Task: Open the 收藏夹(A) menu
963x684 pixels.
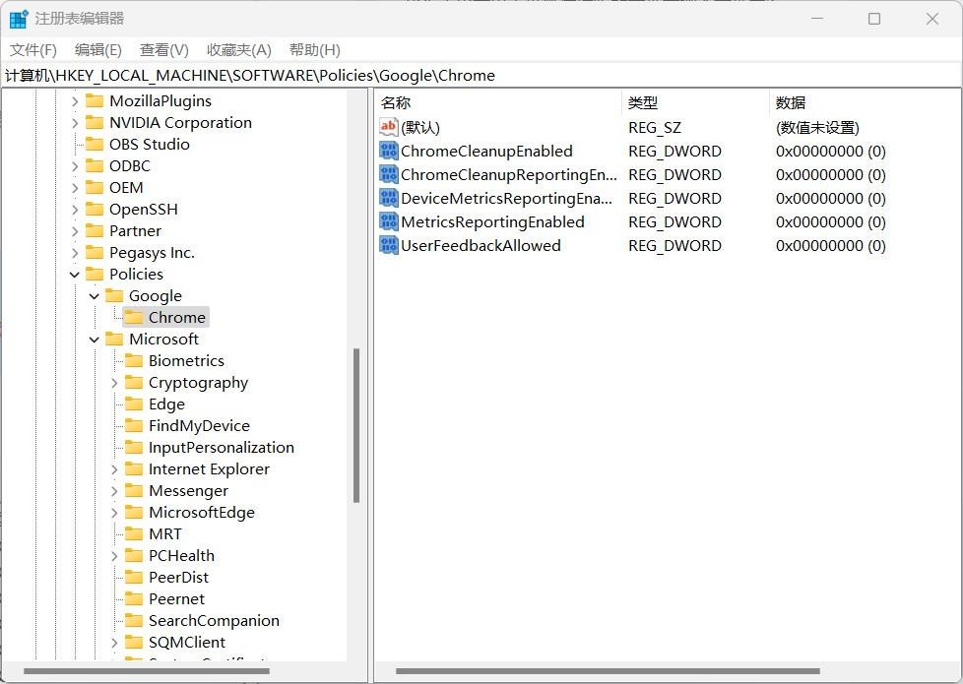Action: click(239, 50)
